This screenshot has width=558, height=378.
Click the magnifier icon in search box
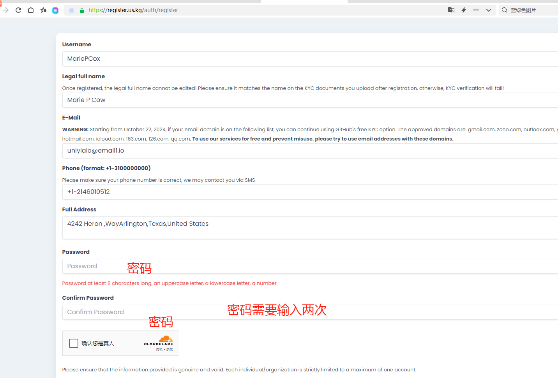click(x=505, y=10)
